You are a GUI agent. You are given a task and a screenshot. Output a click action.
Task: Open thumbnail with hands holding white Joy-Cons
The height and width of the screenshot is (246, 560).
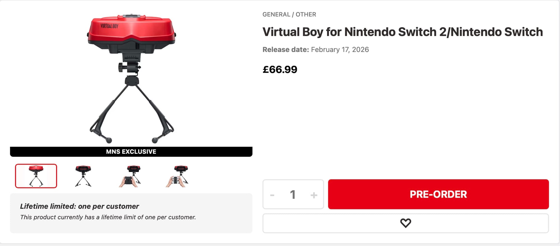pos(178,176)
